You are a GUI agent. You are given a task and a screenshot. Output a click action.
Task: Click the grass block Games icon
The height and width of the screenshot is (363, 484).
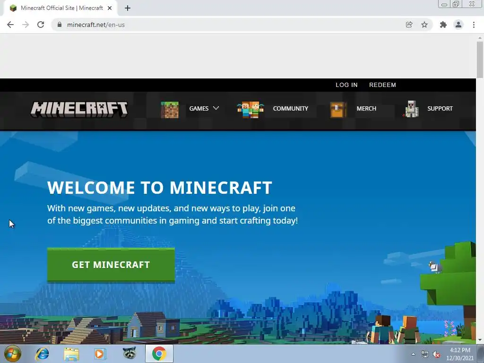coord(170,110)
